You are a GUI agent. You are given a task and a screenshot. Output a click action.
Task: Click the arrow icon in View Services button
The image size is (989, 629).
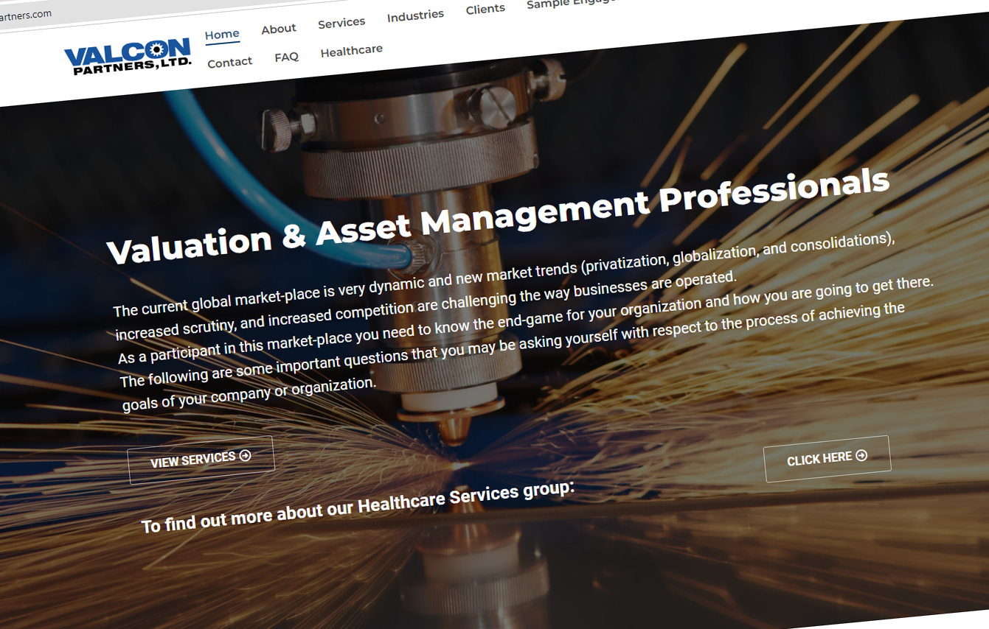coord(246,456)
